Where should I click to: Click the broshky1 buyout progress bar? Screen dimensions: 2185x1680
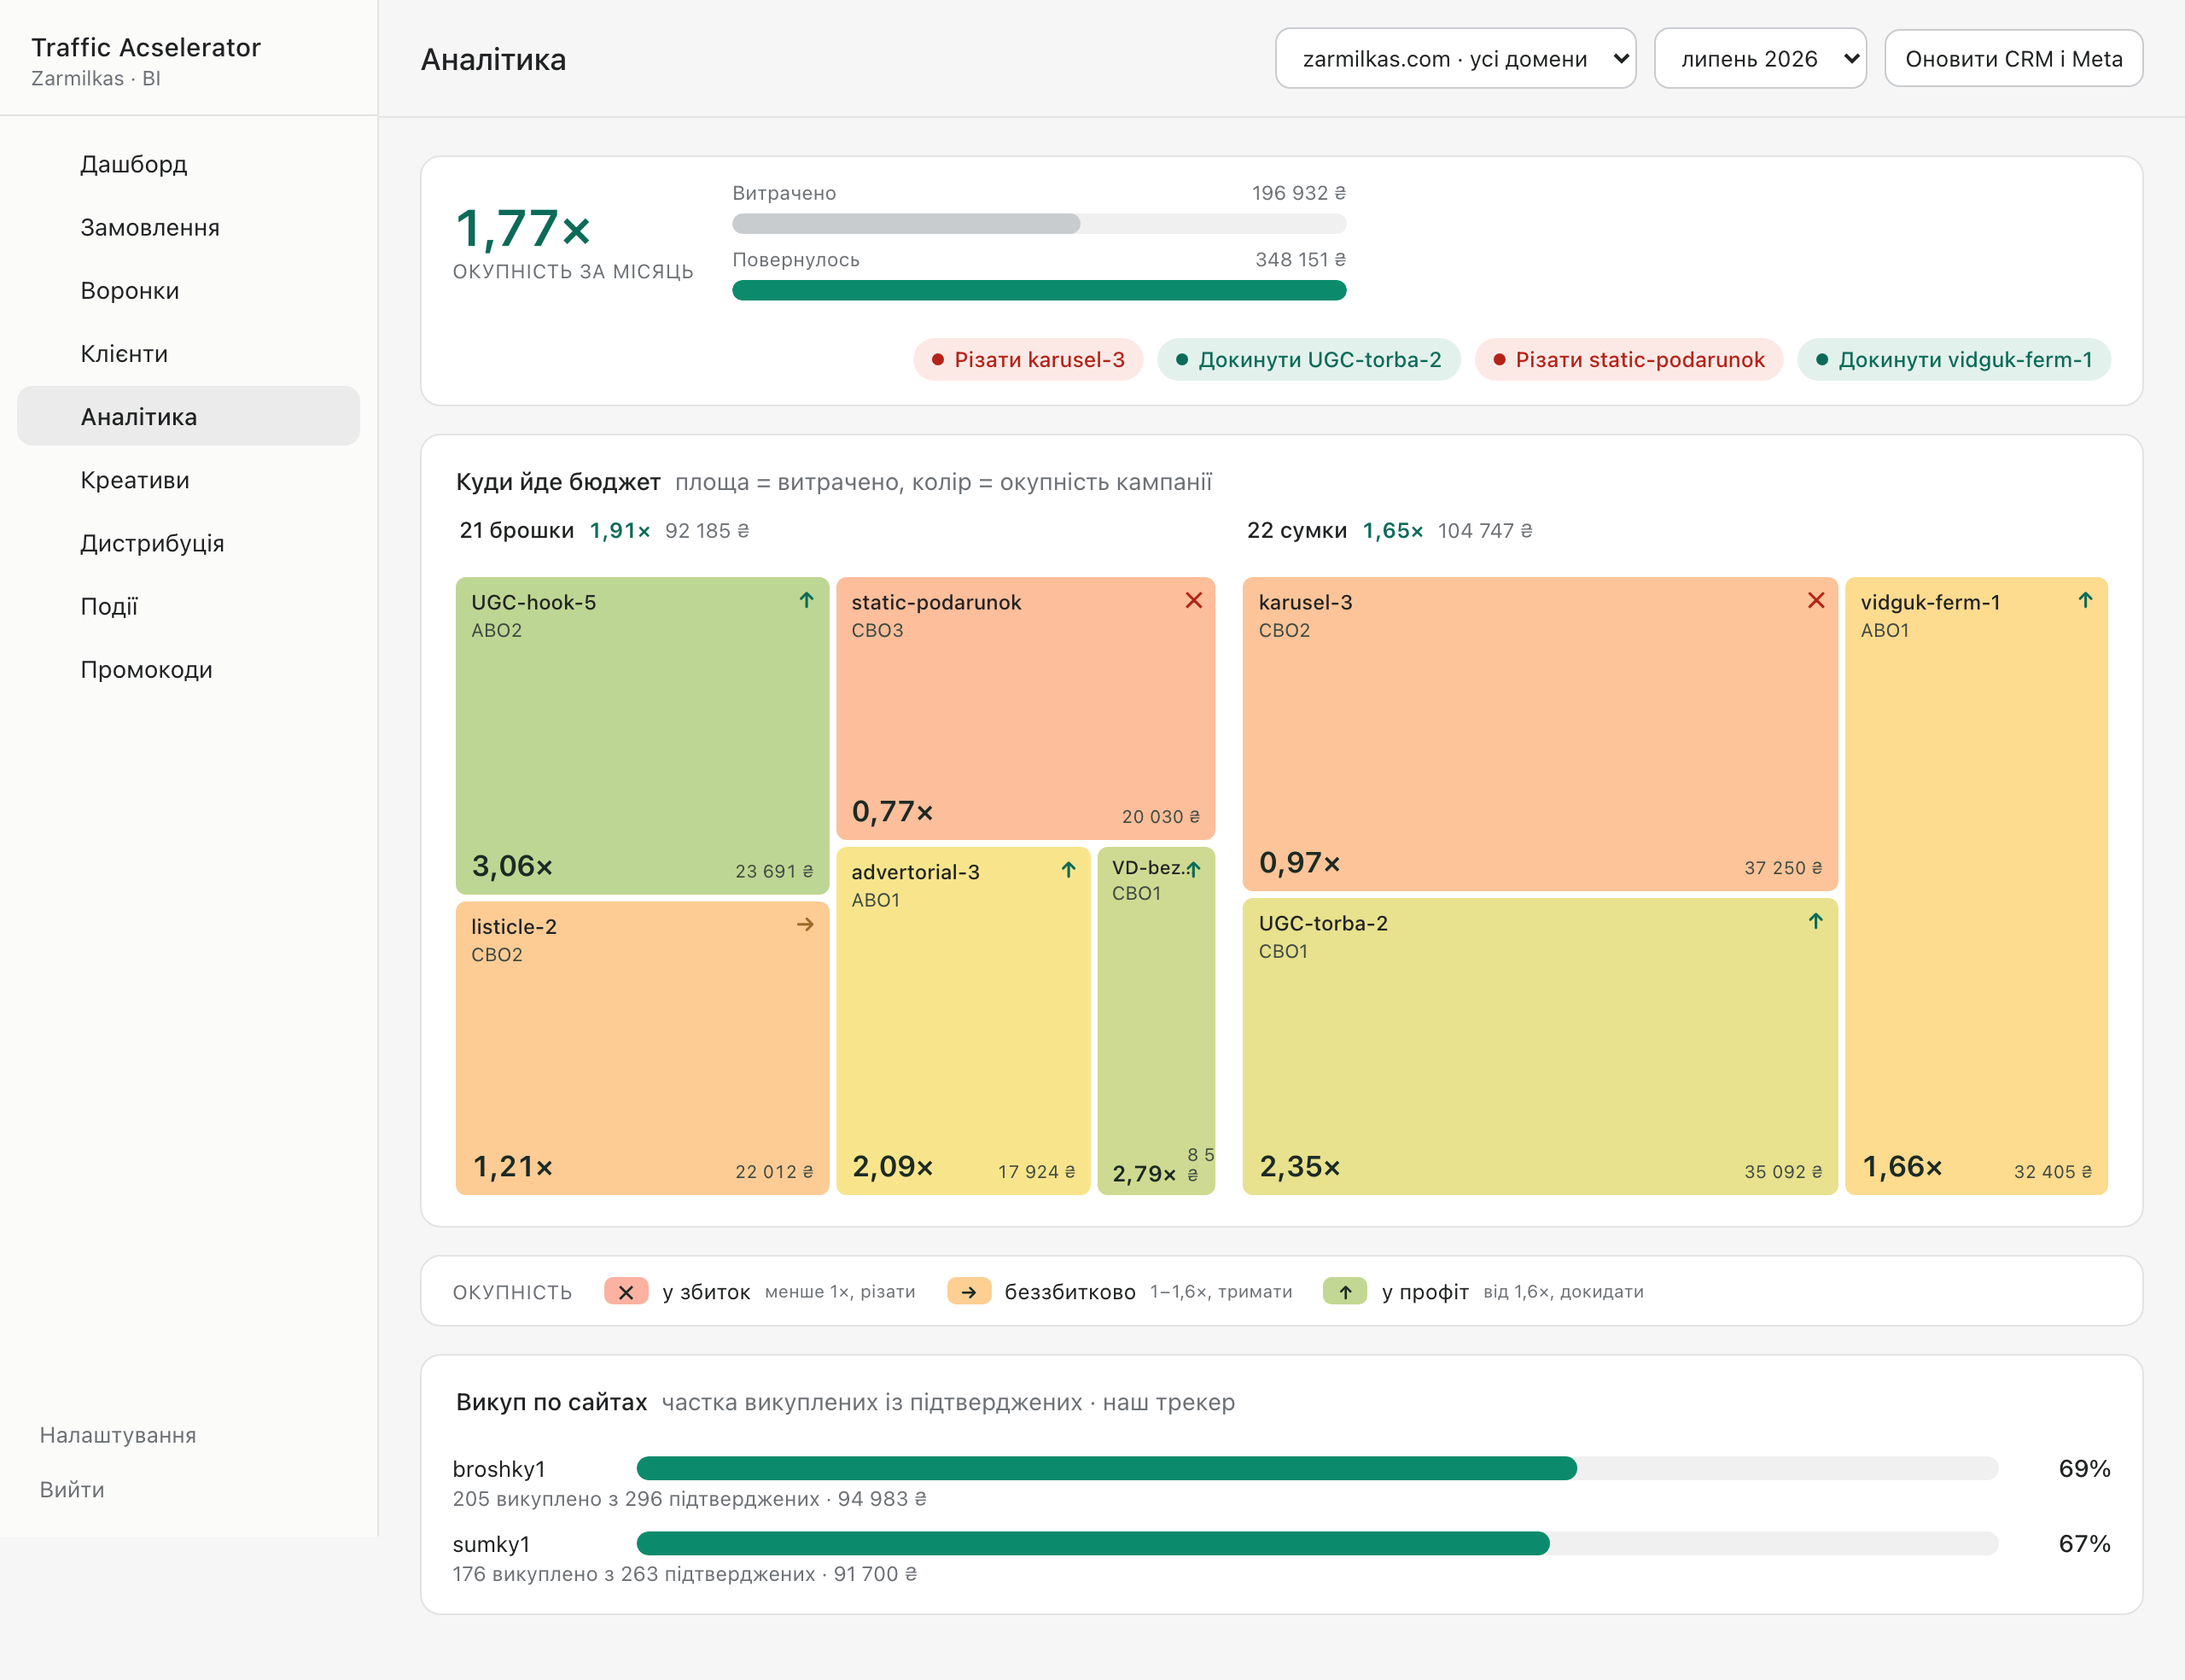1317,1468
